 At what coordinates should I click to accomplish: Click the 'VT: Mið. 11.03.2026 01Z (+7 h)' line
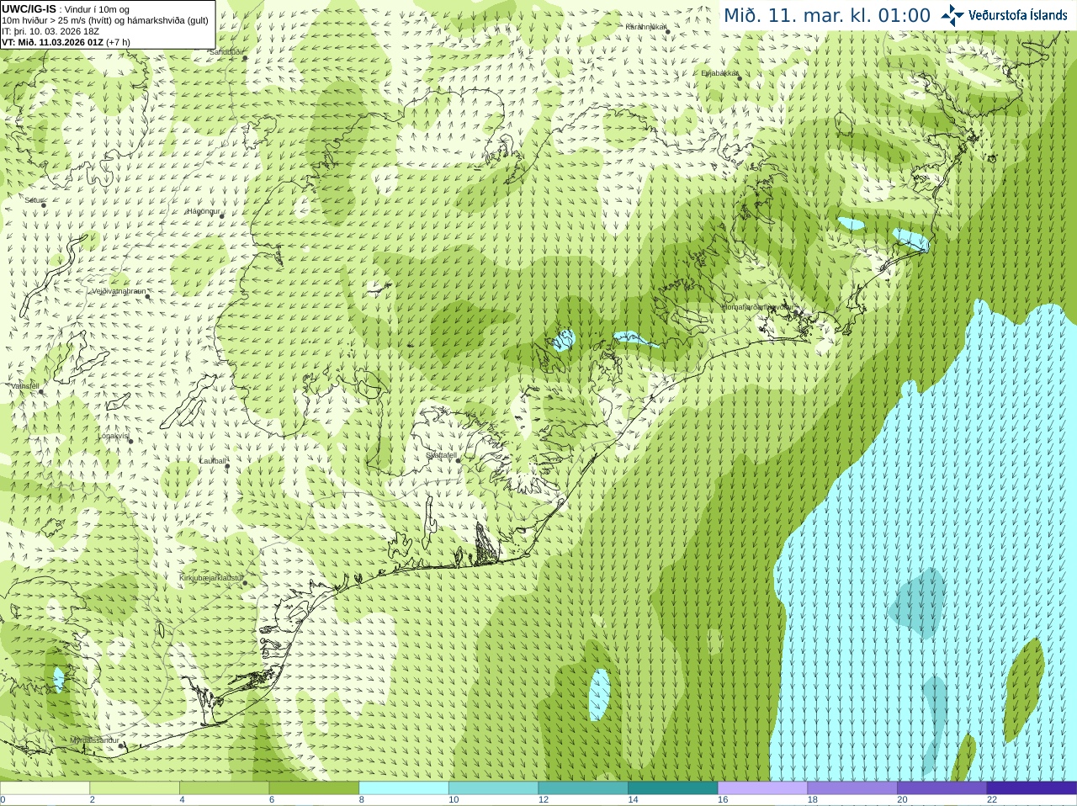click(x=66, y=42)
